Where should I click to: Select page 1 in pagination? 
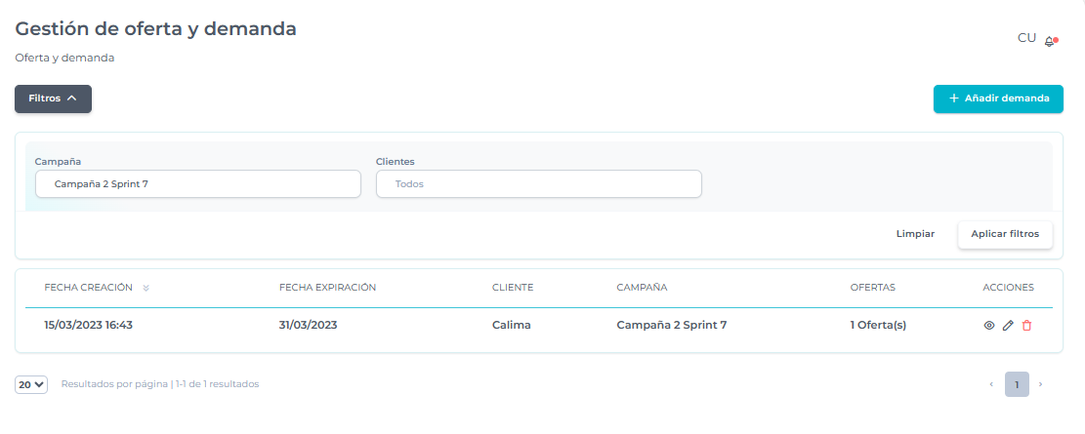1017,385
